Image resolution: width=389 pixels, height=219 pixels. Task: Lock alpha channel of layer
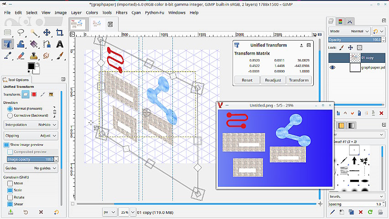pos(359,47)
